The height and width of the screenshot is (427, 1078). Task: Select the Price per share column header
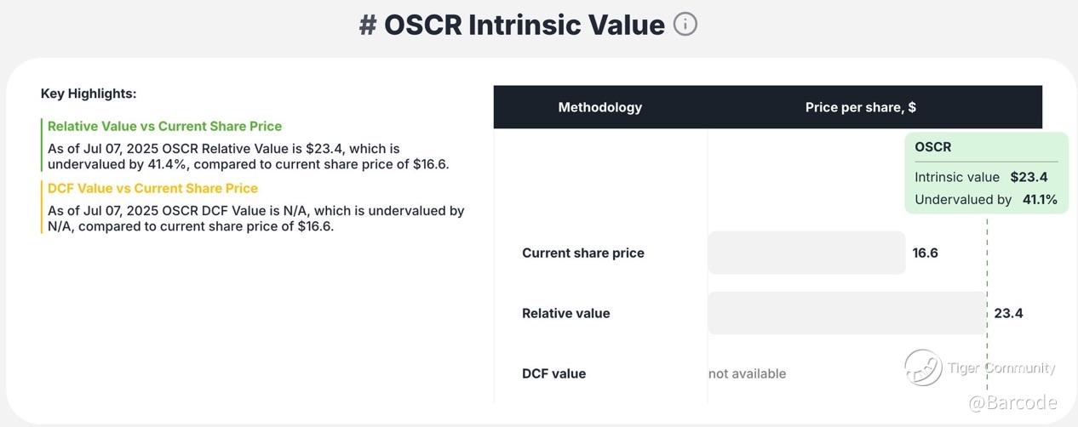coord(861,107)
